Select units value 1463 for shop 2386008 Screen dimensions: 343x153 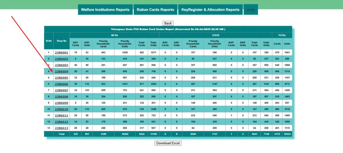287,97
